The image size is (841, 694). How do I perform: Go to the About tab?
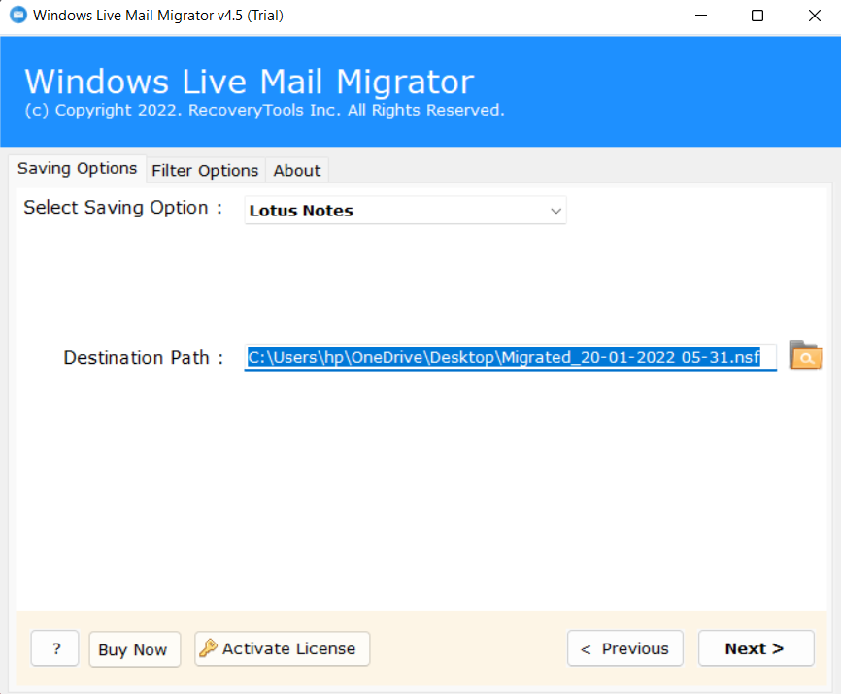pos(296,171)
